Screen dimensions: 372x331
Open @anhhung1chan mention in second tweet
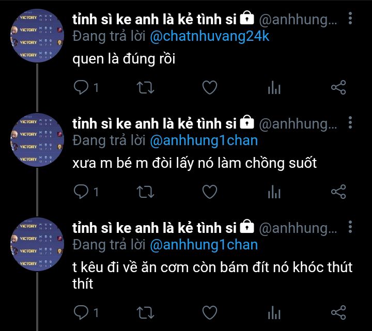point(204,140)
